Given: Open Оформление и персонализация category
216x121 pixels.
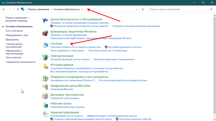Looking at the screenshot, I should coord(14,52).
